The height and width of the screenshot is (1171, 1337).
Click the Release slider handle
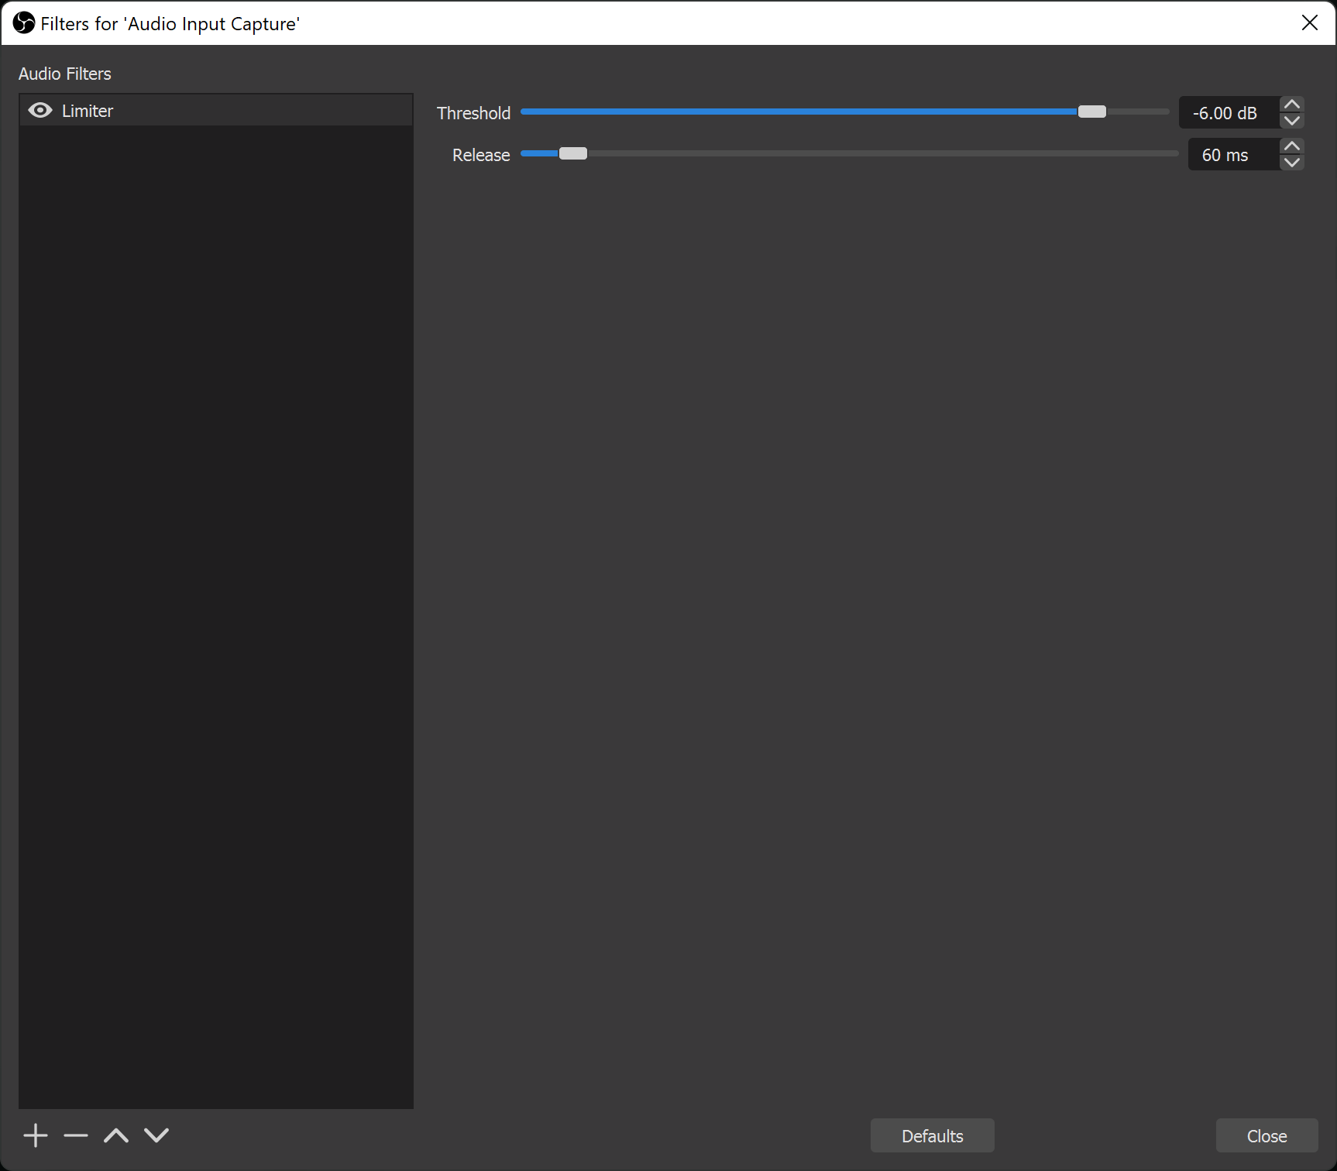tap(573, 153)
